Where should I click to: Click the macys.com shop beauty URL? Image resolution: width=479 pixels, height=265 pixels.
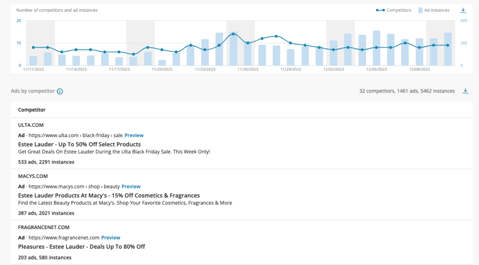[x=74, y=186]
